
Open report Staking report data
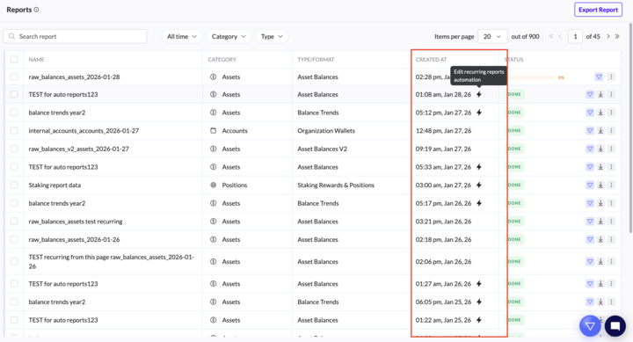point(55,185)
